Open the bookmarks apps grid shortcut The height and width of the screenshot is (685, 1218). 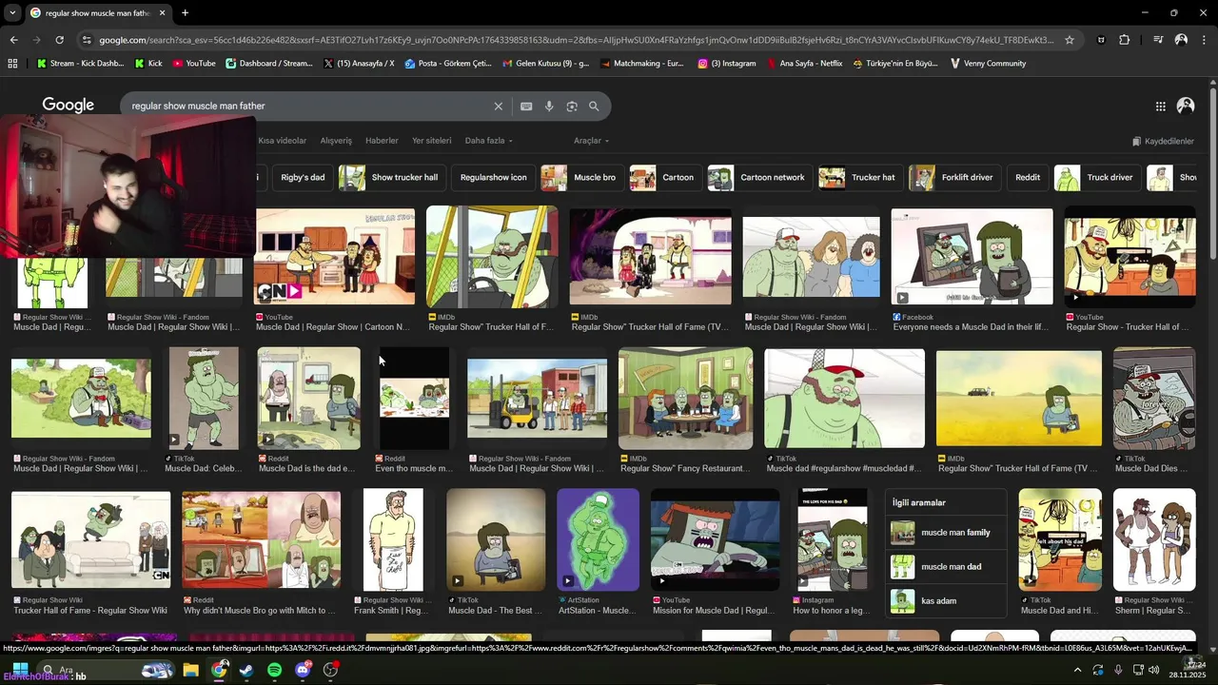tap(12, 64)
